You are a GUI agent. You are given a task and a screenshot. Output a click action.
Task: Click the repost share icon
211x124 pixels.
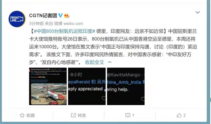[x=74, y=115]
